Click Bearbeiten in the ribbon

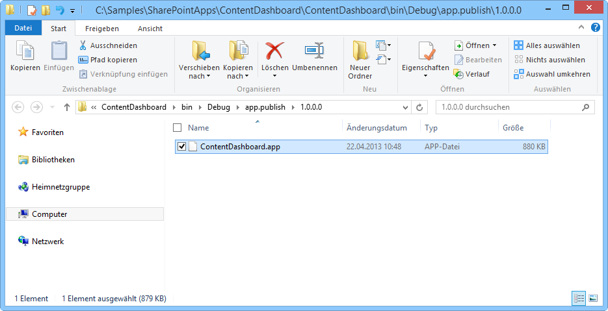coord(478,60)
